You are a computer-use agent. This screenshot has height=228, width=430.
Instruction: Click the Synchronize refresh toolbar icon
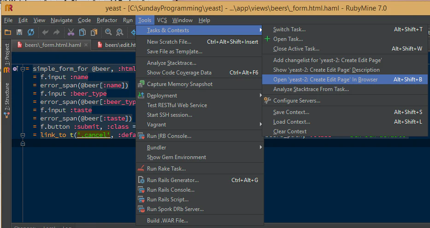[31, 32]
